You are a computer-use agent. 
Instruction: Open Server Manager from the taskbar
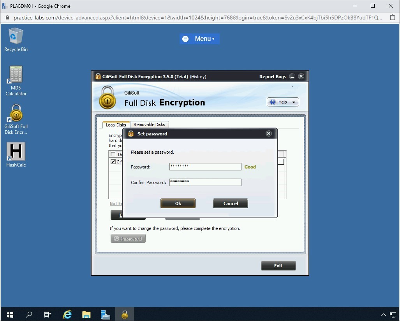[x=105, y=314]
